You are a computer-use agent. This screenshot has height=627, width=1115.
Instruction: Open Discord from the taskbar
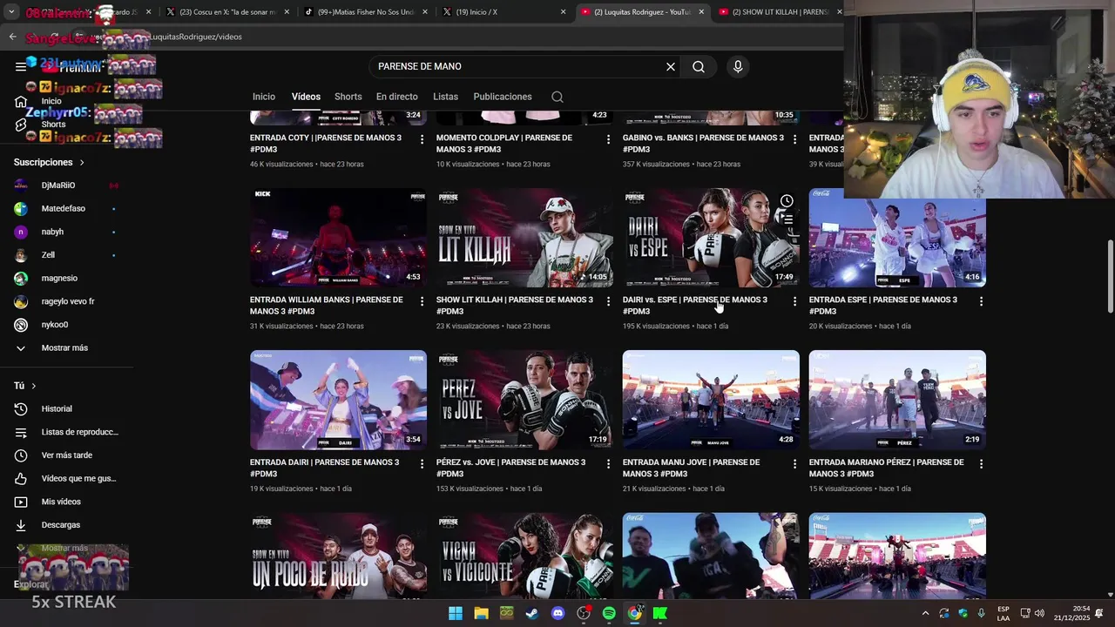point(558,613)
